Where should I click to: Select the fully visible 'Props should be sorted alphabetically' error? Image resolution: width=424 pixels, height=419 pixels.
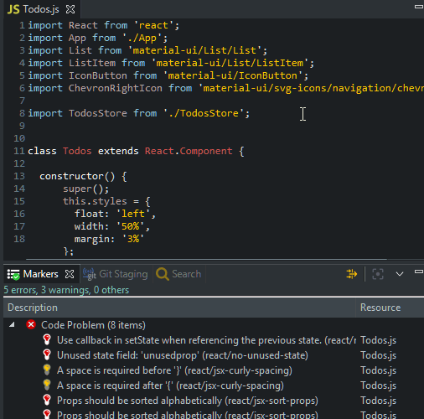[188, 401]
